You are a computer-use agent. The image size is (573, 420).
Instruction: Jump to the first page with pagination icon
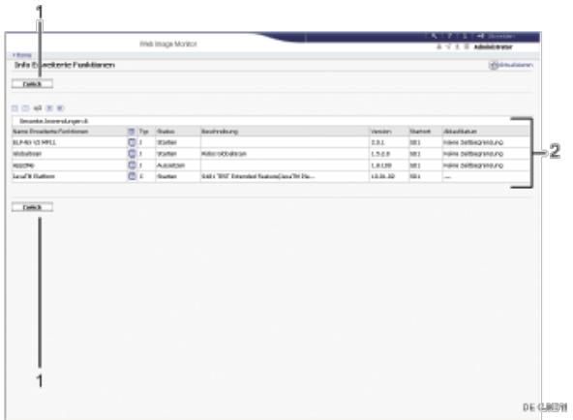click(x=15, y=108)
